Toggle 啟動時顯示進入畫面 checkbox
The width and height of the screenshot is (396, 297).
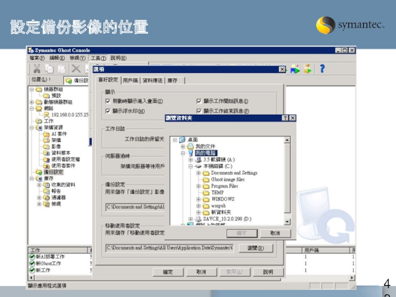point(108,101)
